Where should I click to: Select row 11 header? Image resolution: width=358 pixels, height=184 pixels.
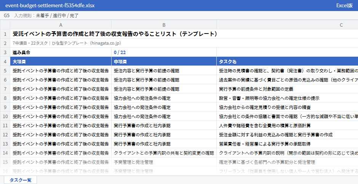pyautogui.click(x=5, y=125)
